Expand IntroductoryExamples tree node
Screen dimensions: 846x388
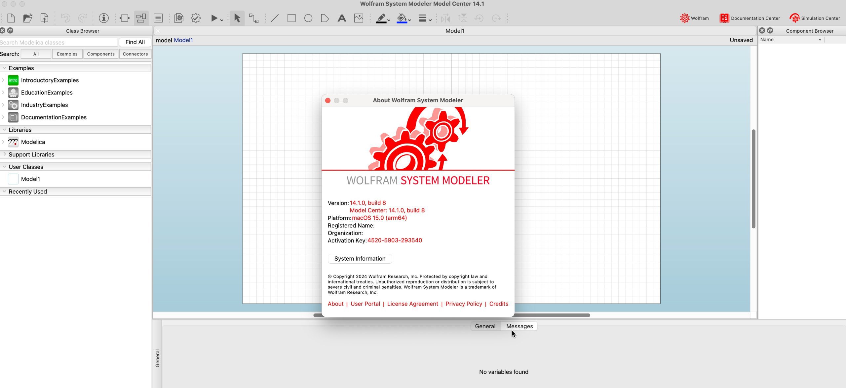(3, 80)
